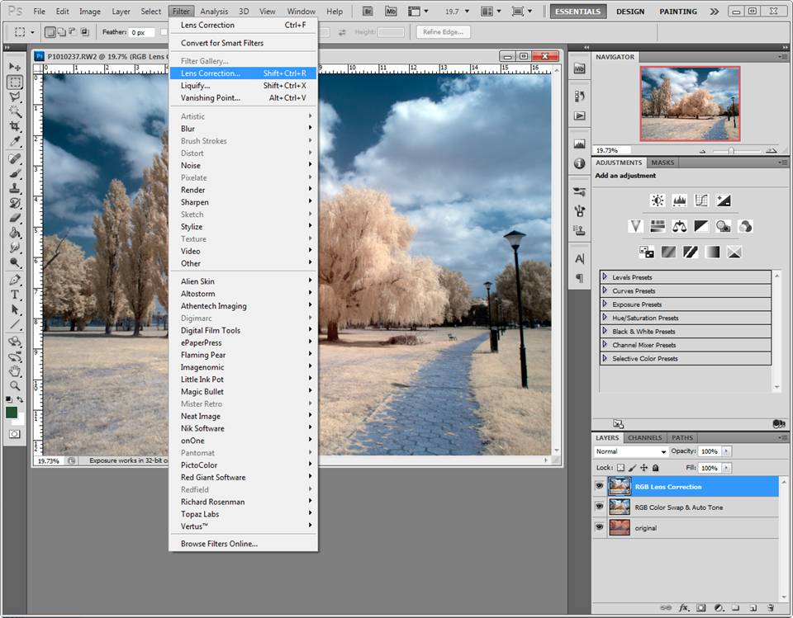Switch to the Channels tab
This screenshot has height=618, width=793.
coord(644,438)
